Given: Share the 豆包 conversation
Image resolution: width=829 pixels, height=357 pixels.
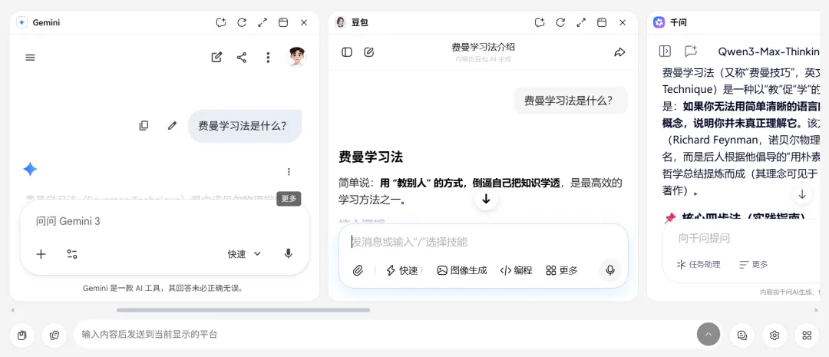Looking at the screenshot, I should pyautogui.click(x=619, y=52).
